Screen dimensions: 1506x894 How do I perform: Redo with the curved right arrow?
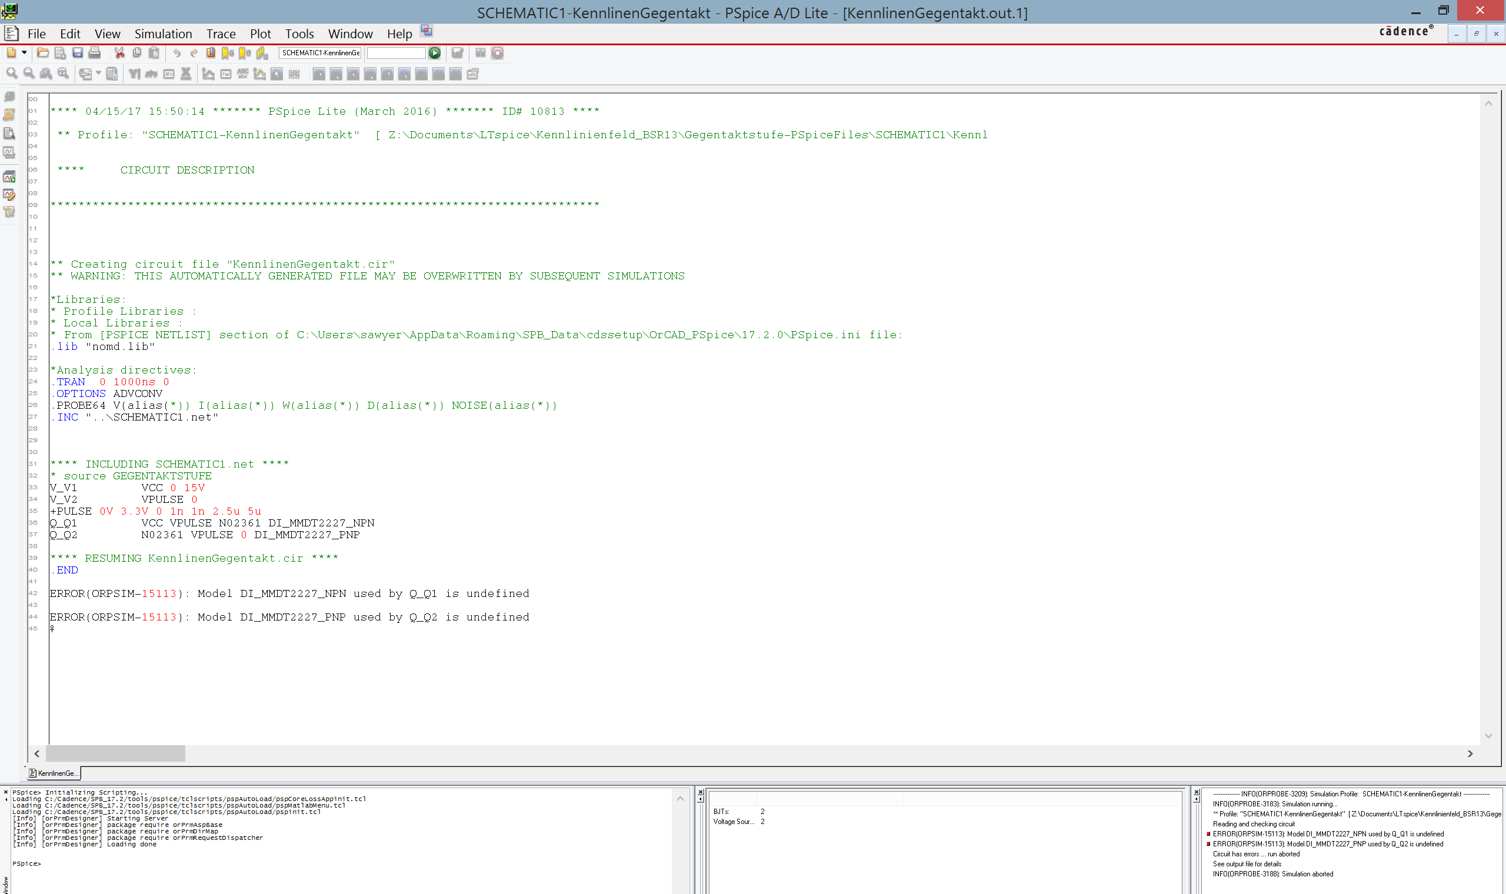coord(194,53)
